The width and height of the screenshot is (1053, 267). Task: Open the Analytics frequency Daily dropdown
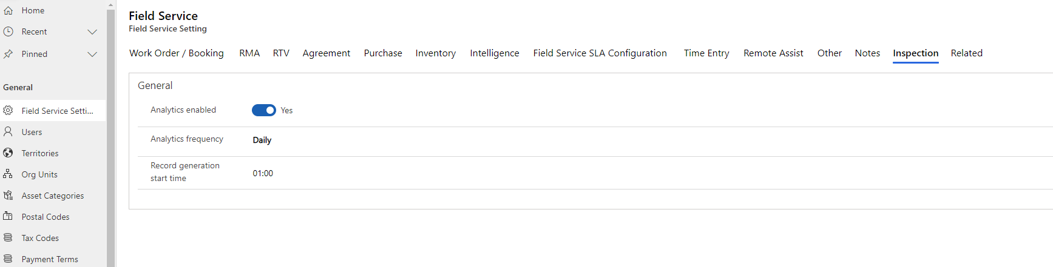(x=262, y=140)
